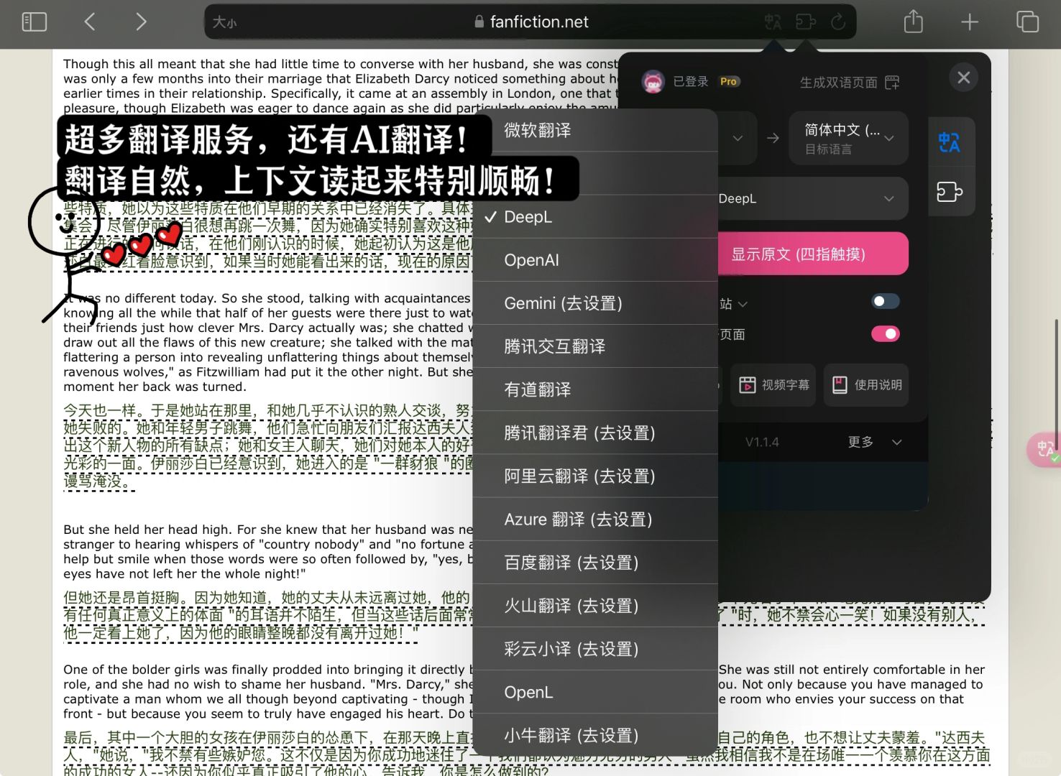Open the 简体中文 target language dropdown
This screenshot has width=1061, height=776.
(x=849, y=138)
